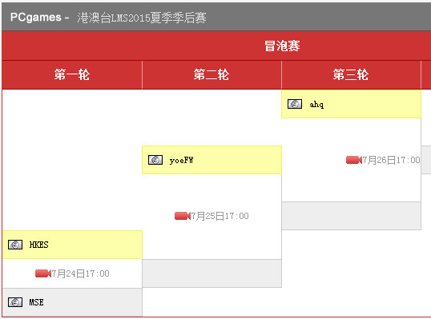Screen dimensions: 431x319
Task: Click the MSE team logo icon
Action: click(15, 302)
